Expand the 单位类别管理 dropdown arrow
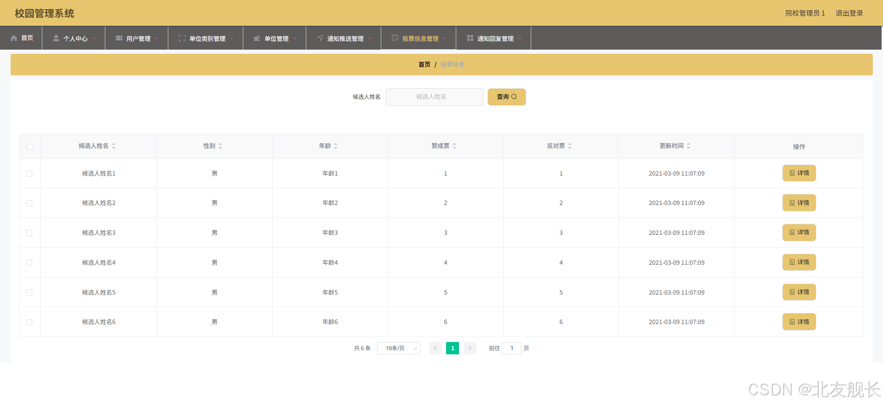The image size is (883, 404). coord(232,39)
